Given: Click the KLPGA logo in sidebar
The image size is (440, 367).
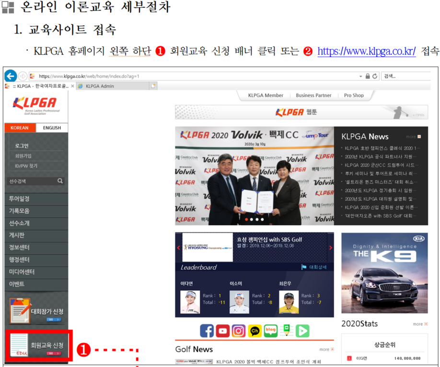Looking at the screenshot, I should tap(35, 105).
